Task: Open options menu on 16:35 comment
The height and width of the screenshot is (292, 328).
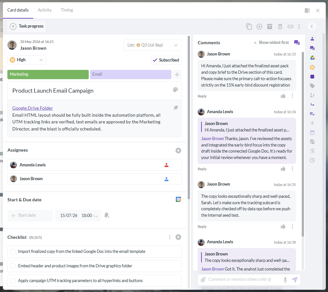Action: pos(292,226)
